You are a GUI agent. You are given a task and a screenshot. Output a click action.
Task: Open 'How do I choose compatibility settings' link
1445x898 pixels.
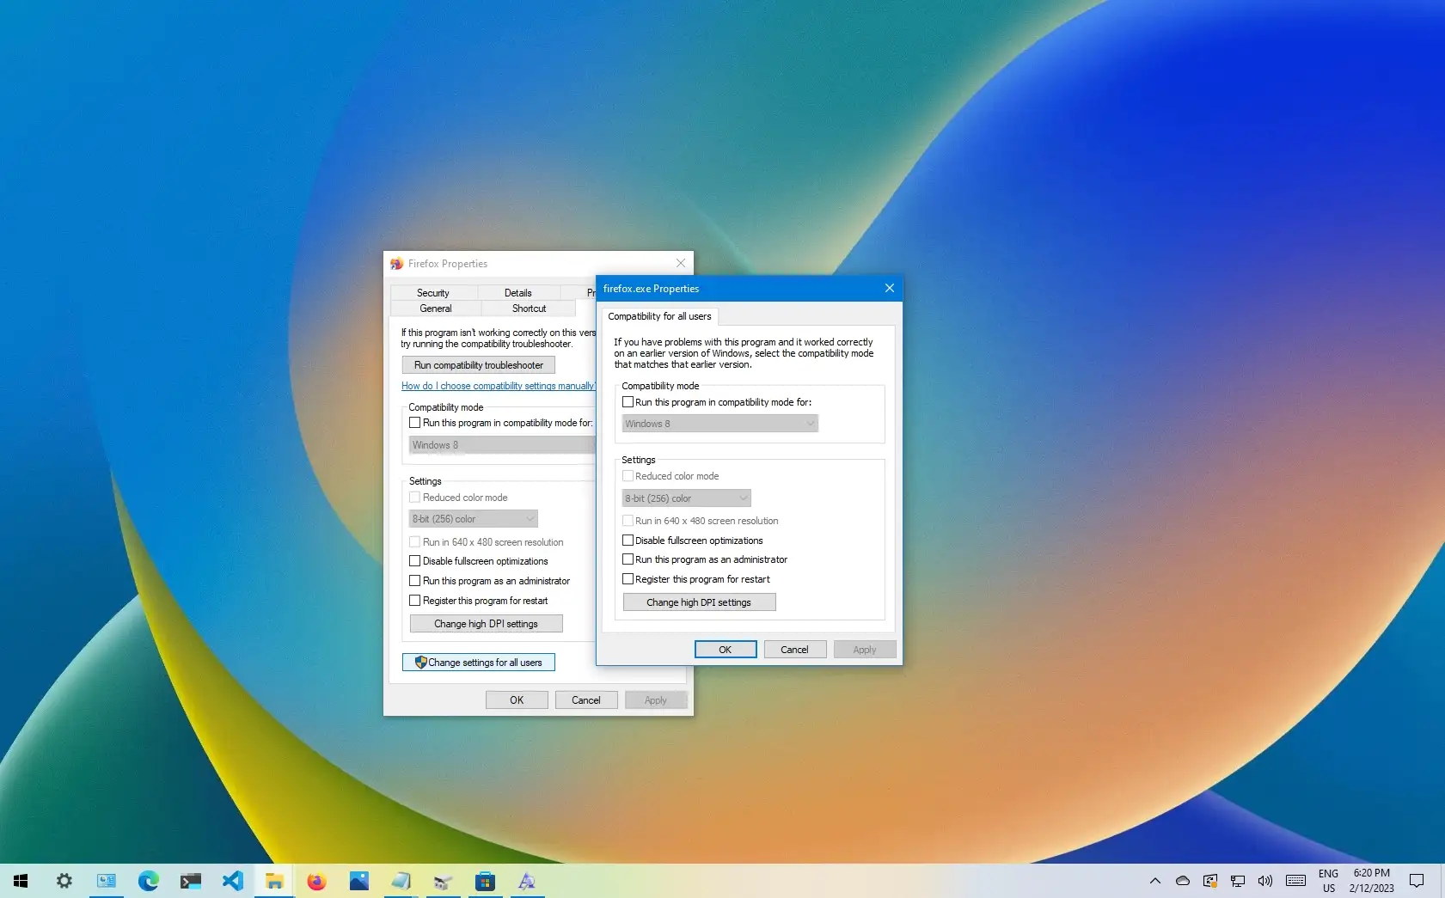point(499,386)
